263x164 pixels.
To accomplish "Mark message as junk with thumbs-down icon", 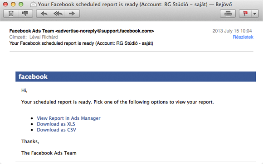I will point(25,14).
